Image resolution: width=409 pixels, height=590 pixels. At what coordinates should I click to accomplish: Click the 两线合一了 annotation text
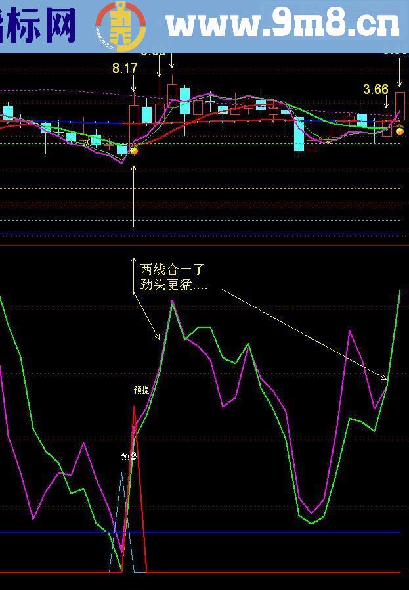click(x=172, y=269)
